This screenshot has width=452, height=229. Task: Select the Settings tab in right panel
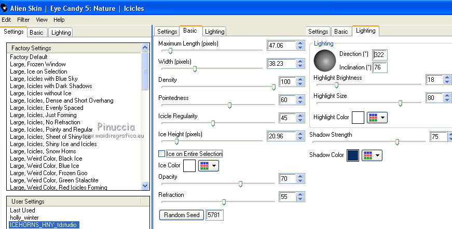318,32
